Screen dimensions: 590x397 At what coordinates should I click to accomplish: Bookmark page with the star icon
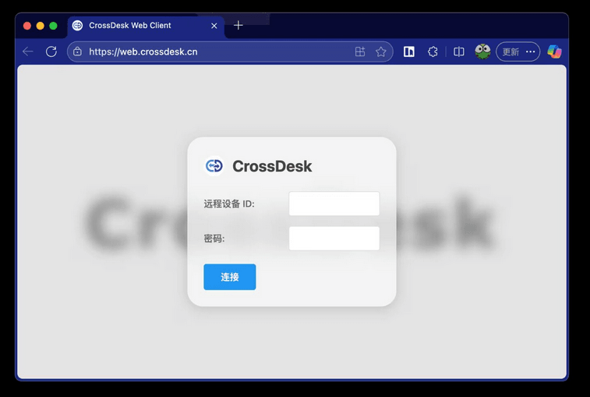point(381,51)
